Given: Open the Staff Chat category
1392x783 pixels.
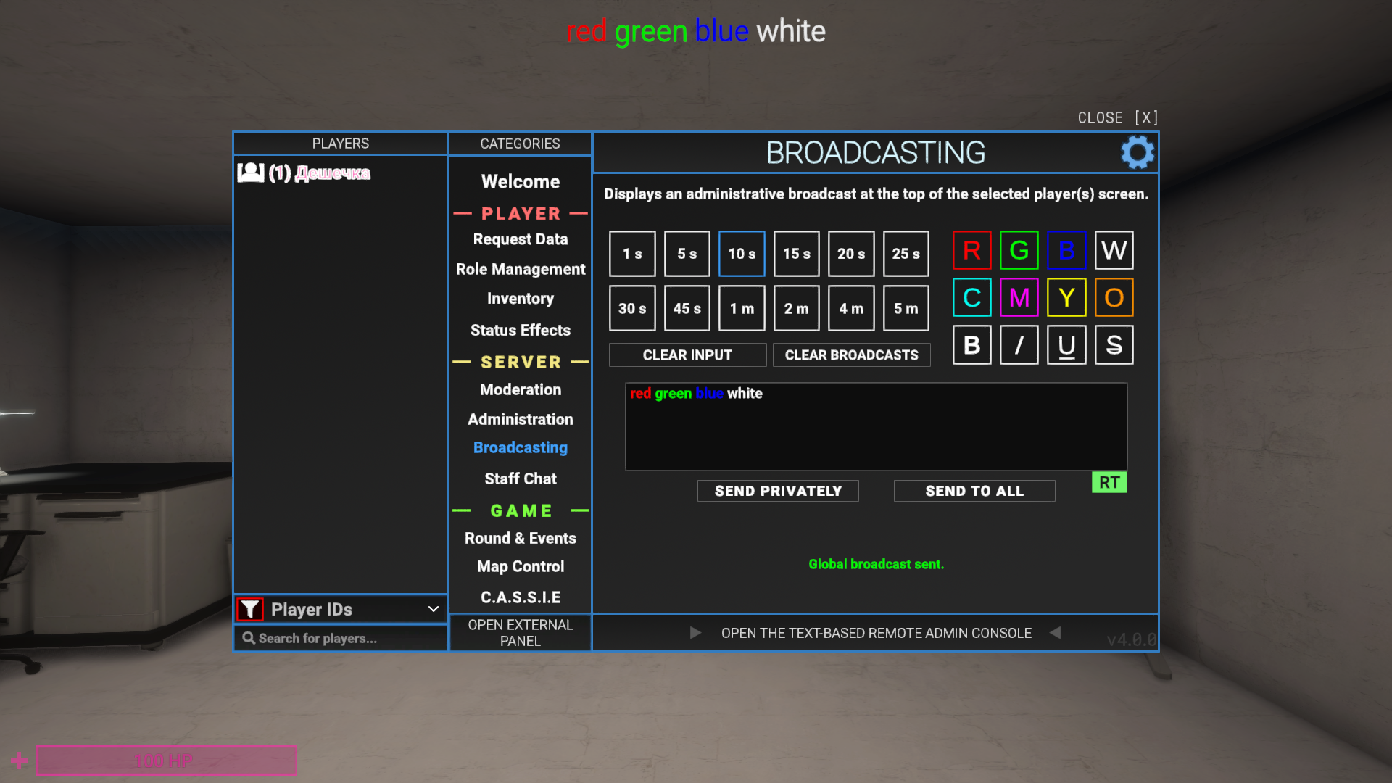Looking at the screenshot, I should click(520, 478).
